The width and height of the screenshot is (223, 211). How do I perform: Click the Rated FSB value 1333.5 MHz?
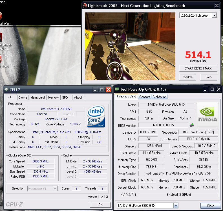point(41,176)
